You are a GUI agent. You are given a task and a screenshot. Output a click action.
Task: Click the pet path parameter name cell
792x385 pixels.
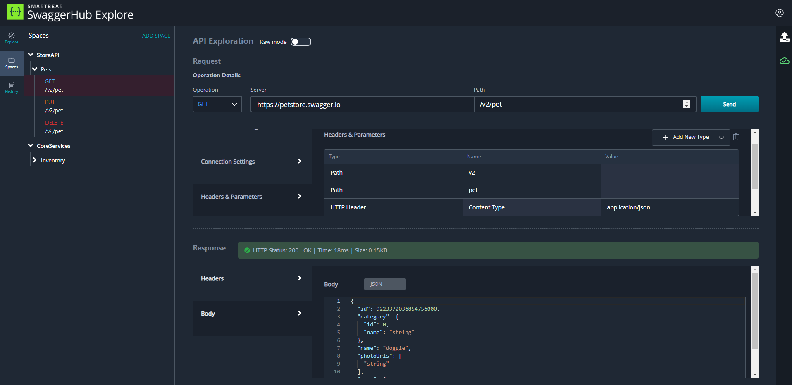531,190
